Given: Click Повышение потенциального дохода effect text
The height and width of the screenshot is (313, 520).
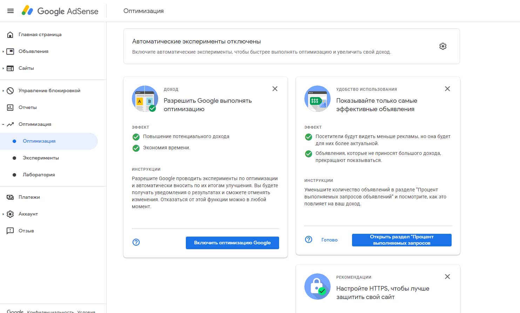Looking at the screenshot, I should pyautogui.click(x=186, y=136).
